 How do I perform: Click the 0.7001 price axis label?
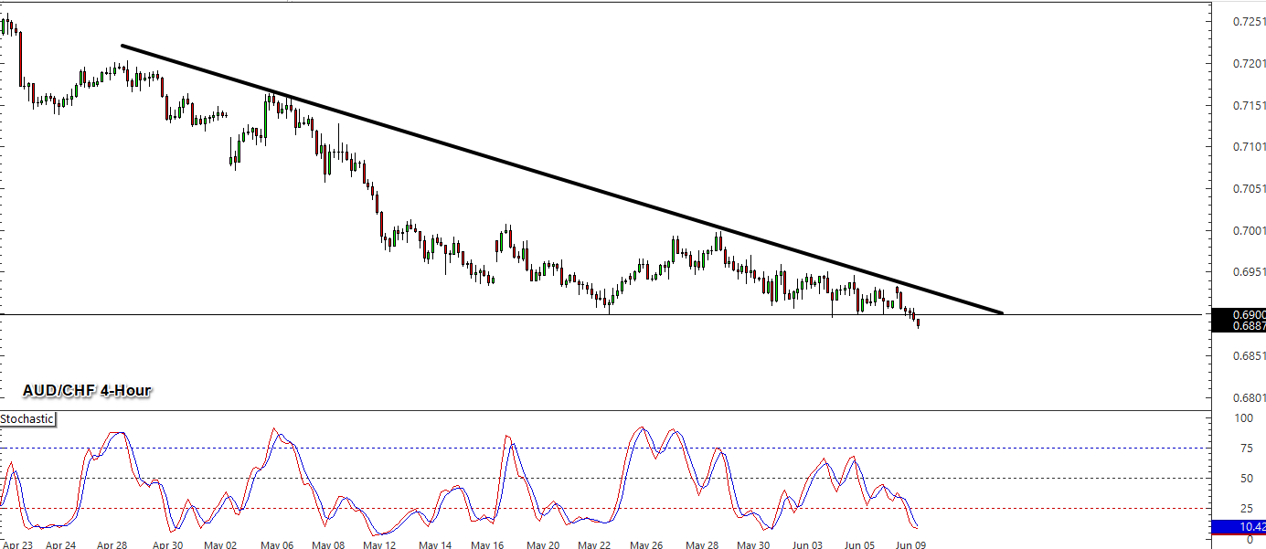[x=1248, y=230]
